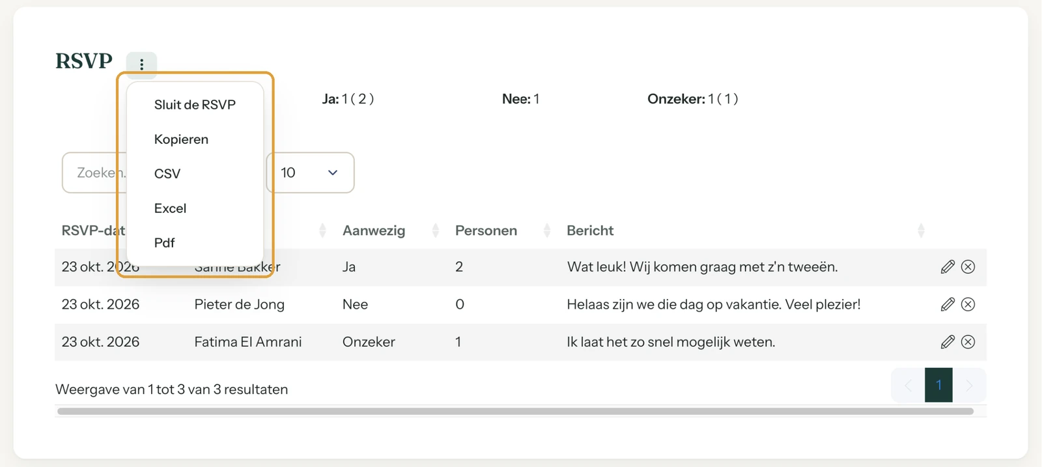Viewport: 1042px width, 467px height.
Task: Click the RSVP heading
Action: point(84,61)
